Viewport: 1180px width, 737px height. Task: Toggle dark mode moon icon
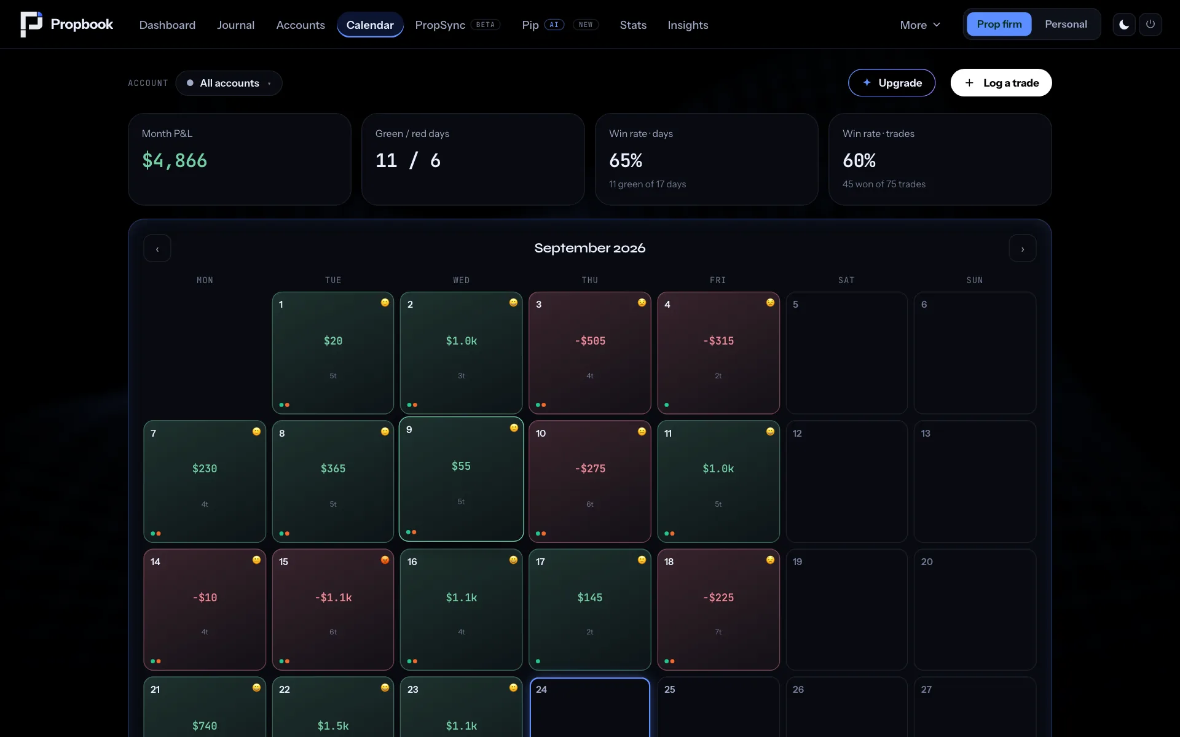tap(1124, 25)
